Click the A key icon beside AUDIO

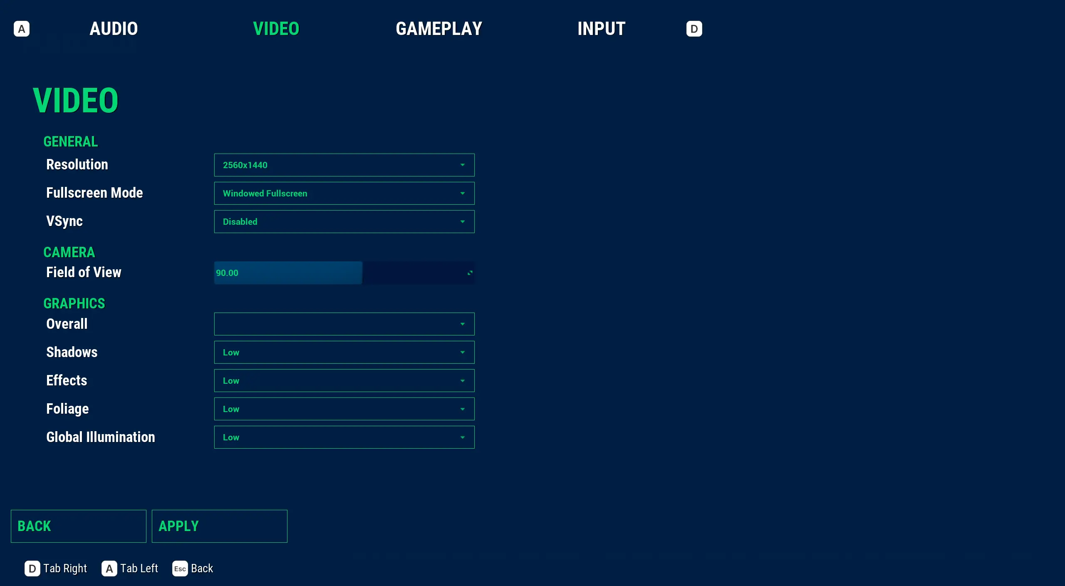click(x=22, y=29)
